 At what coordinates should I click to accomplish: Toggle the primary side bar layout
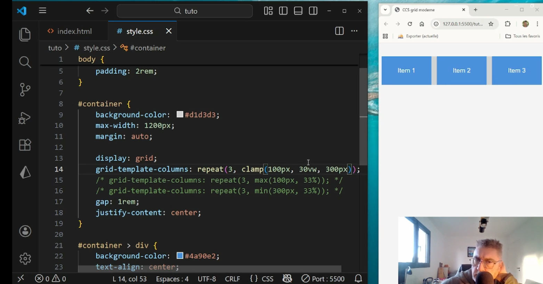[283, 11]
